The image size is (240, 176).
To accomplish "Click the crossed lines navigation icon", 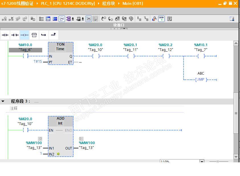I will point(146,19).
